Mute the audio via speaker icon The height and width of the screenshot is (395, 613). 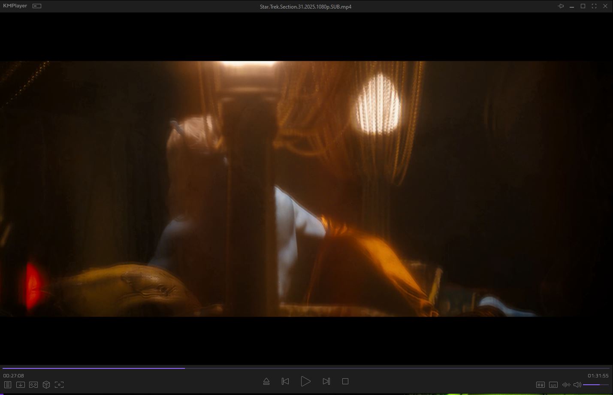[577, 385]
